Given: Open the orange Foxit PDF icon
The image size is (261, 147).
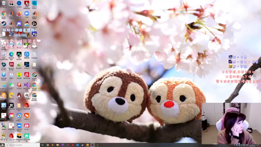Looking at the screenshot, I should pos(4,95).
